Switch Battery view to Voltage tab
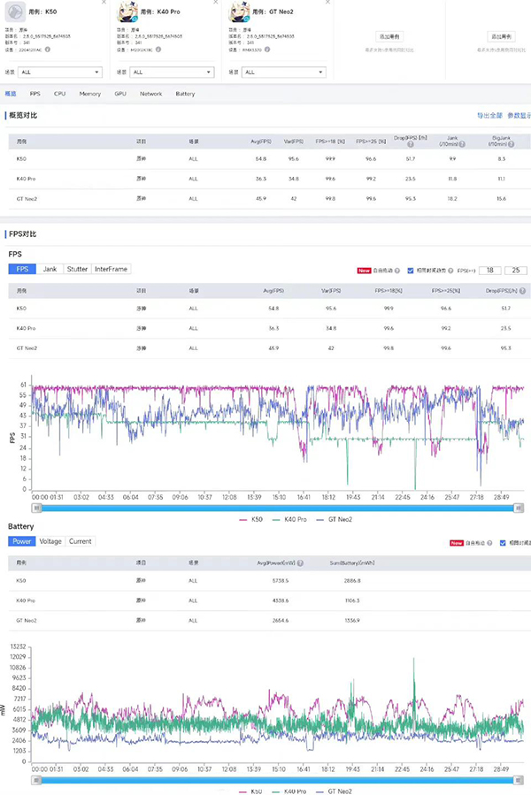531x795 pixels. coord(50,541)
